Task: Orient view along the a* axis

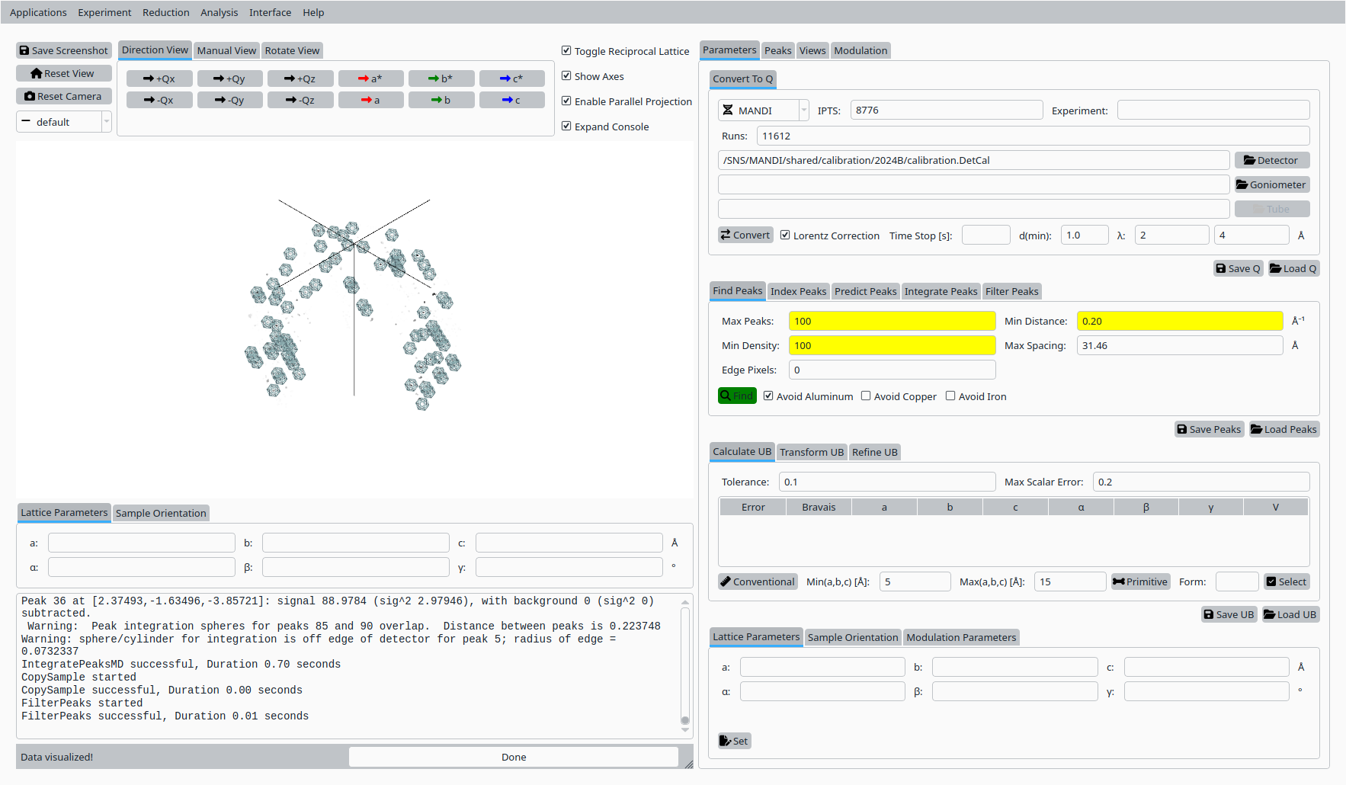Action: click(370, 78)
